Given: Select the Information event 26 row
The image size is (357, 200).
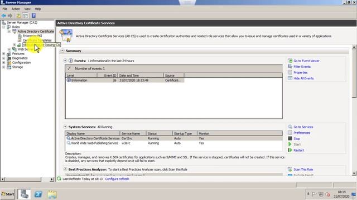Looking at the screenshot, I should click(x=125, y=80).
